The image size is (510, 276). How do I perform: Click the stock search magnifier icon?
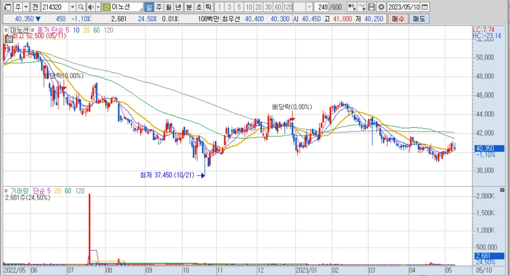click(x=81, y=7)
